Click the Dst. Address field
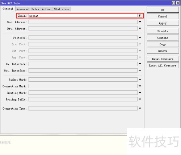Screen dimensions: 181x155 tap(83, 29)
